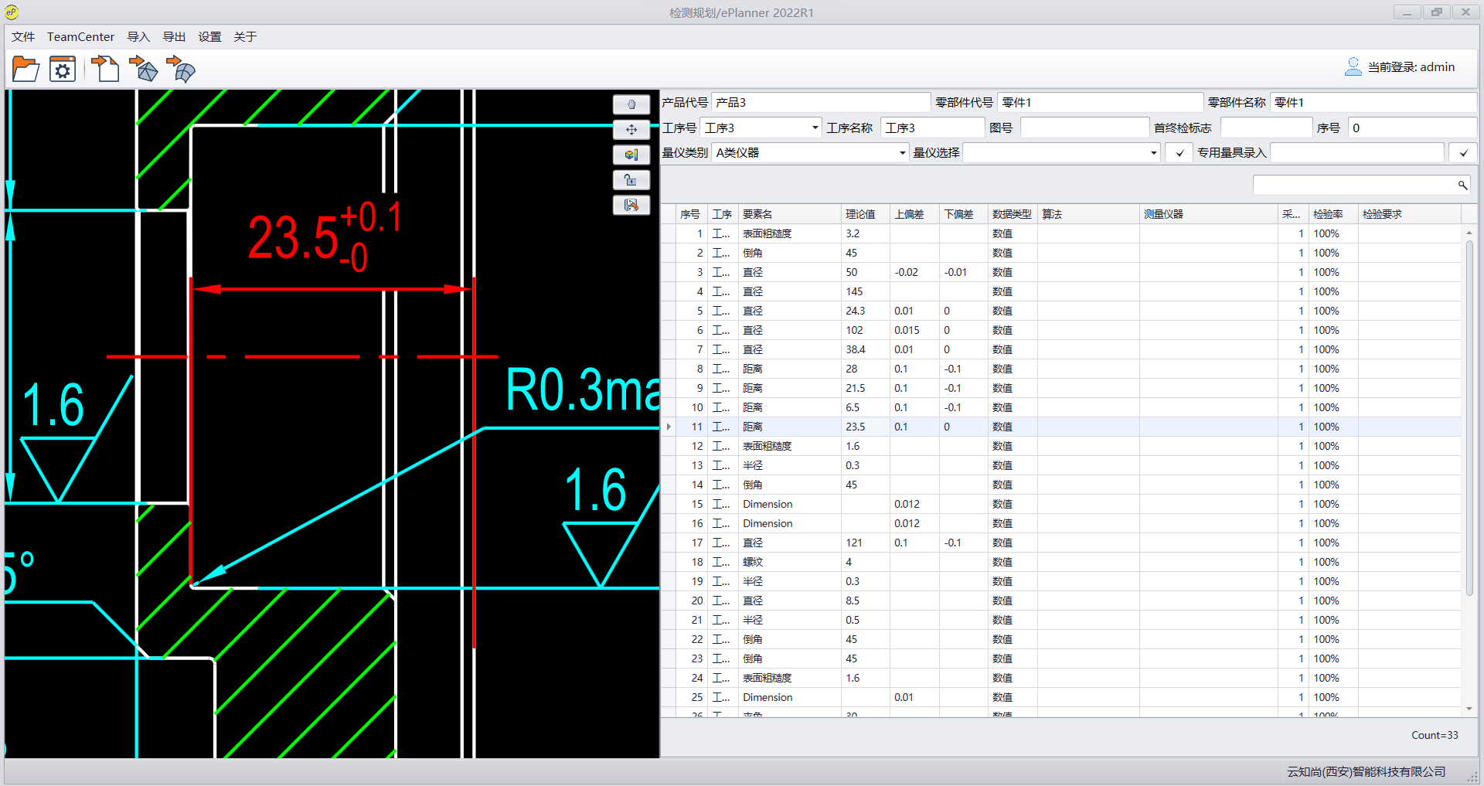Open the settings window gear icon

tap(63, 69)
